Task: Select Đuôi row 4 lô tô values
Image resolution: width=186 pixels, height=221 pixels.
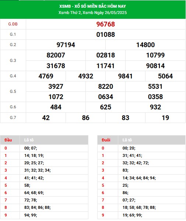Action: tap(139, 178)
